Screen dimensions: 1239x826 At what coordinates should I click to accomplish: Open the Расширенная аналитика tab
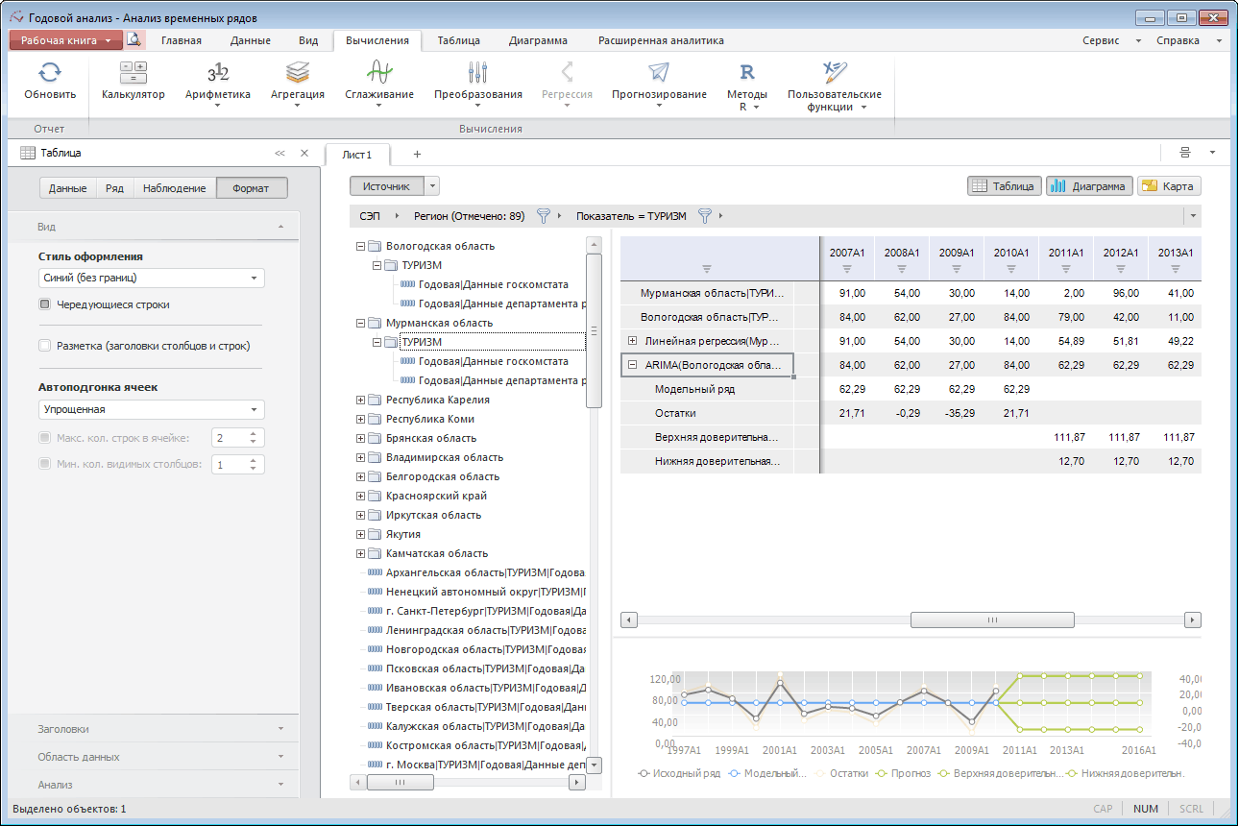(x=661, y=40)
